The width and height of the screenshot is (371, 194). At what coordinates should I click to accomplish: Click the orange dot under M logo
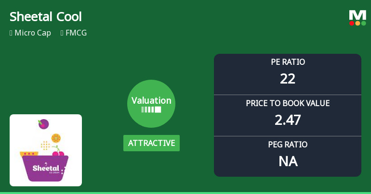pyautogui.click(x=358, y=23)
